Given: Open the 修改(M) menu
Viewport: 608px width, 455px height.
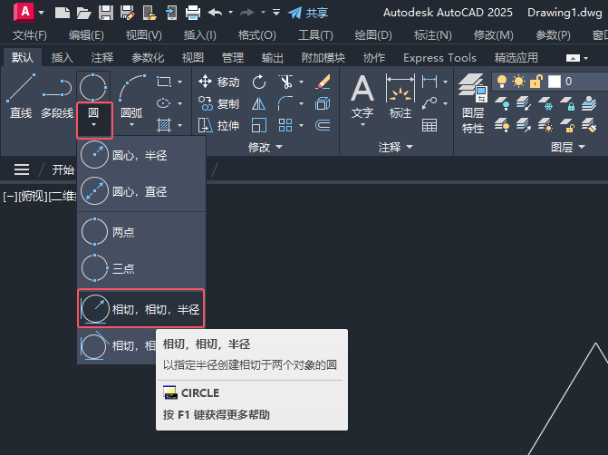Looking at the screenshot, I should coord(493,35).
